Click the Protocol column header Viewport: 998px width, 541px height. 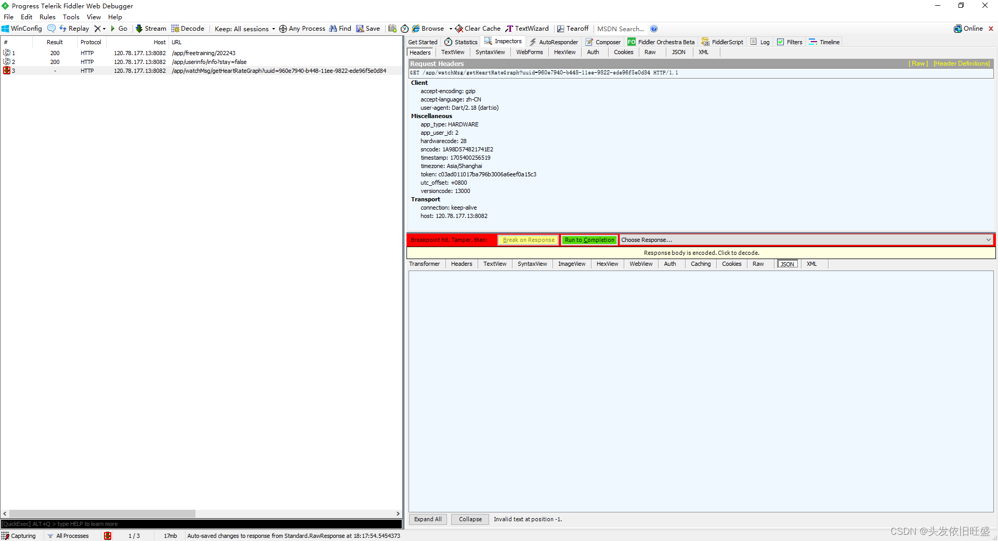pos(91,42)
